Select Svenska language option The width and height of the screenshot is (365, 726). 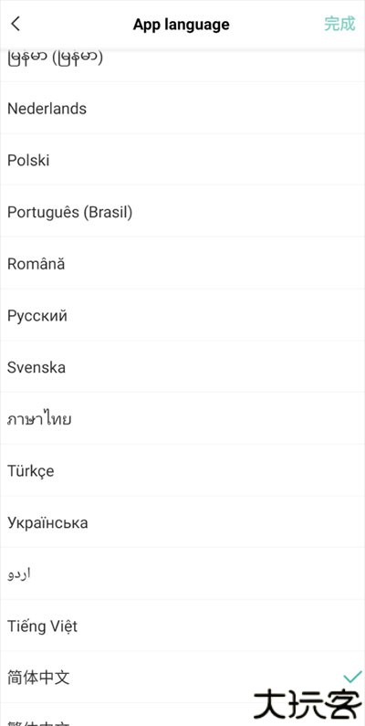pos(182,368)
